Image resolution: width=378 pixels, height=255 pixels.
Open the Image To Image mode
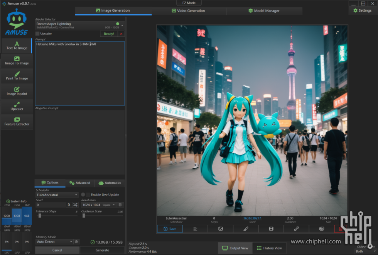[x=17, y=61]
